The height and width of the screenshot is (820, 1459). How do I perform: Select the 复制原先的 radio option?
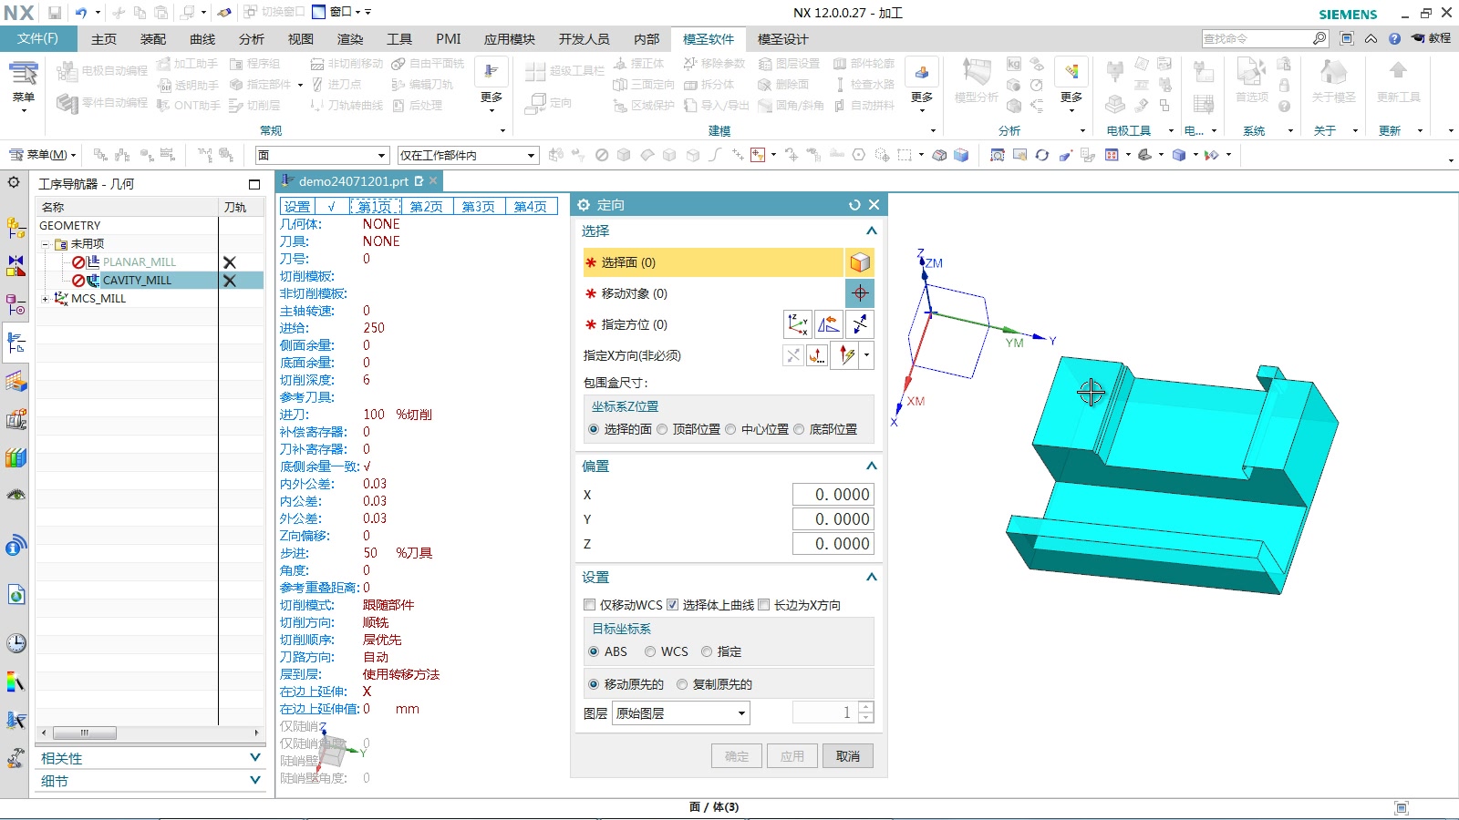pos(682,684)
